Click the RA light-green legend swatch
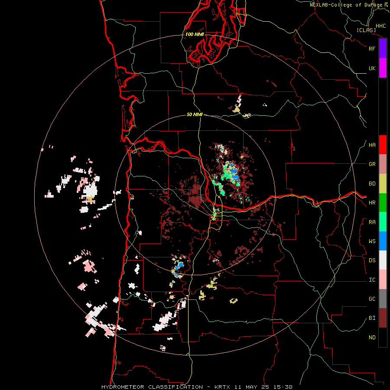 pyautogui.click(x=383, y=222)
